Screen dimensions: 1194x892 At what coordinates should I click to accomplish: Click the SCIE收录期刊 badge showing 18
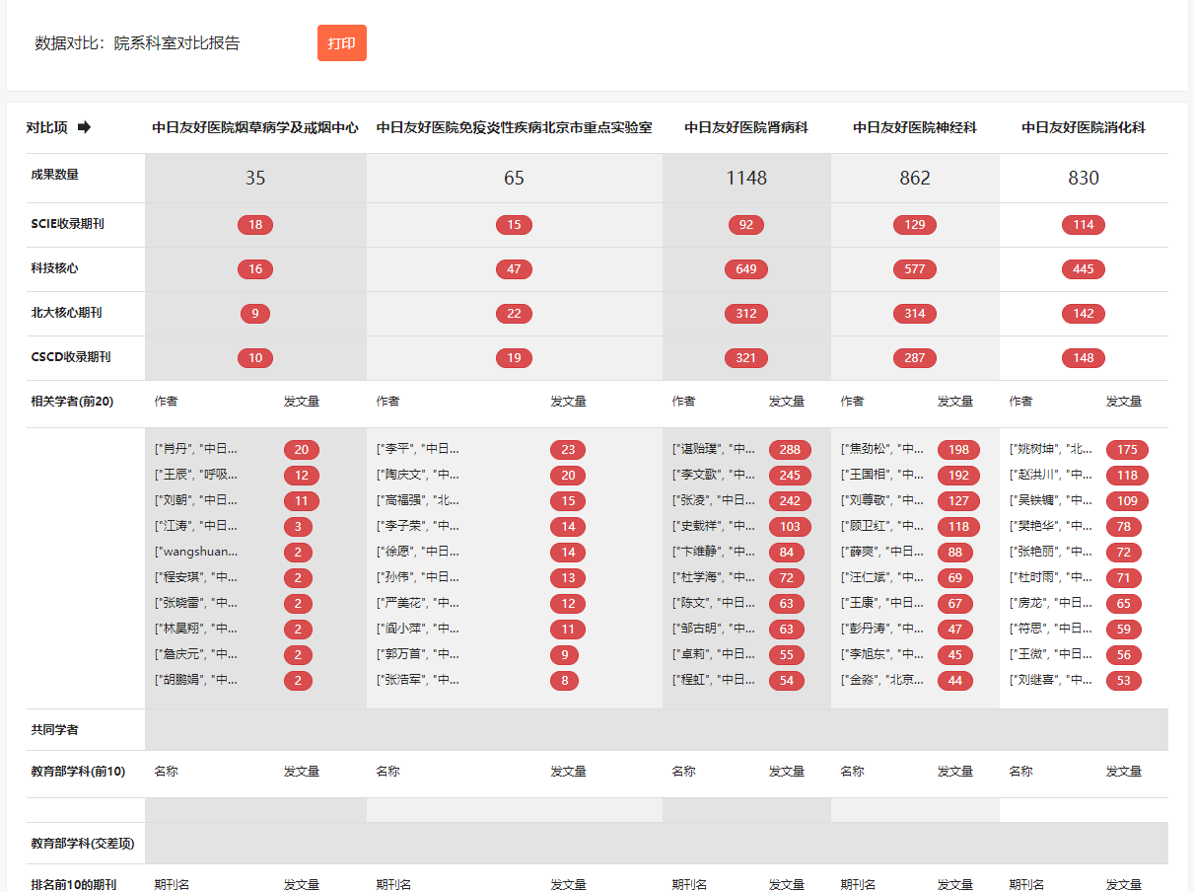(255, 225)
